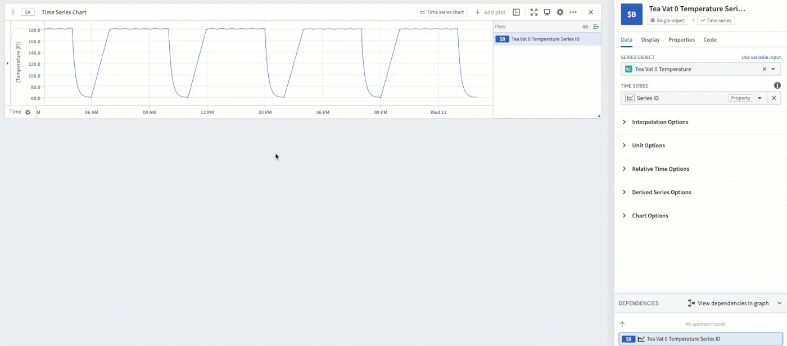
Task: Click the Time axis settings gear
Action: 28,112
